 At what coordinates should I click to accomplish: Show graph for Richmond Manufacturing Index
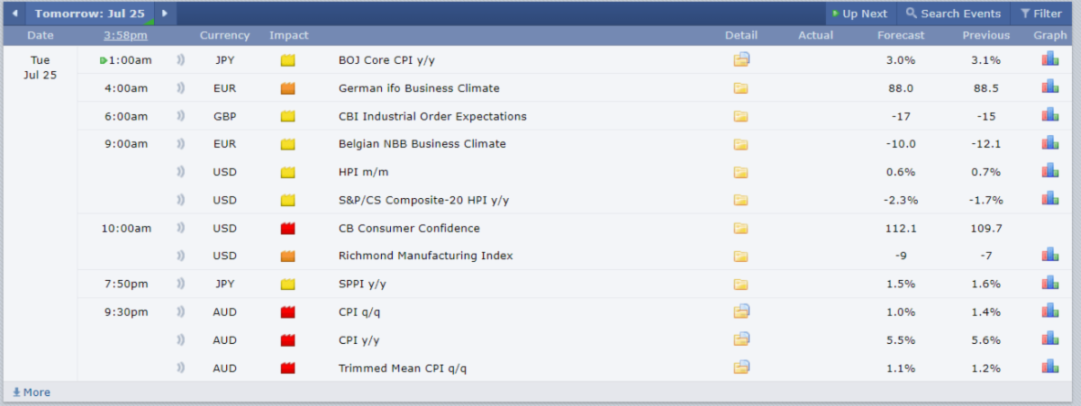(1050, 256)
